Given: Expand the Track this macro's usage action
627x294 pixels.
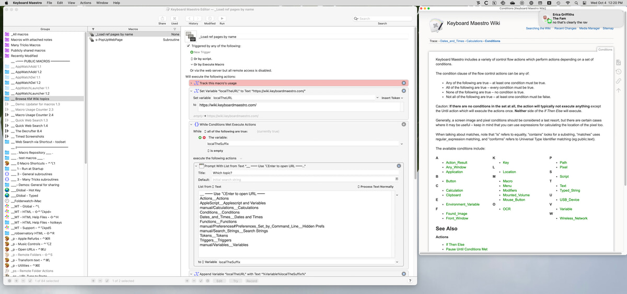Looking at the screenshot, I should pos(191,83).
